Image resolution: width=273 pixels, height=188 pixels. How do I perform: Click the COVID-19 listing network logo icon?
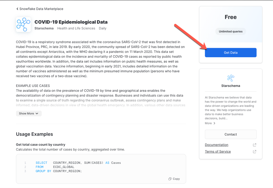tap(23, 25)
